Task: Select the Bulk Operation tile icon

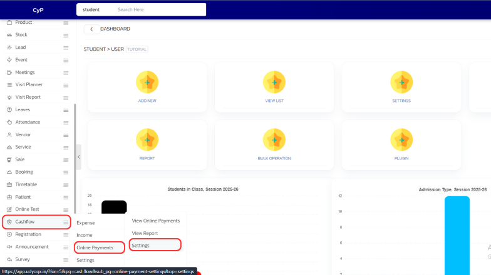Action: (274, 139)
